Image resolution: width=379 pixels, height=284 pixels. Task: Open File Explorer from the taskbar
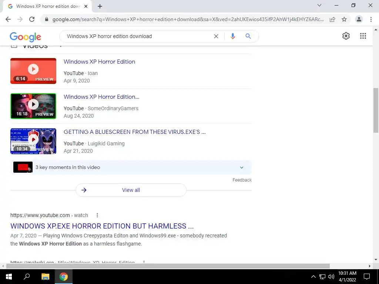point(45,277)
